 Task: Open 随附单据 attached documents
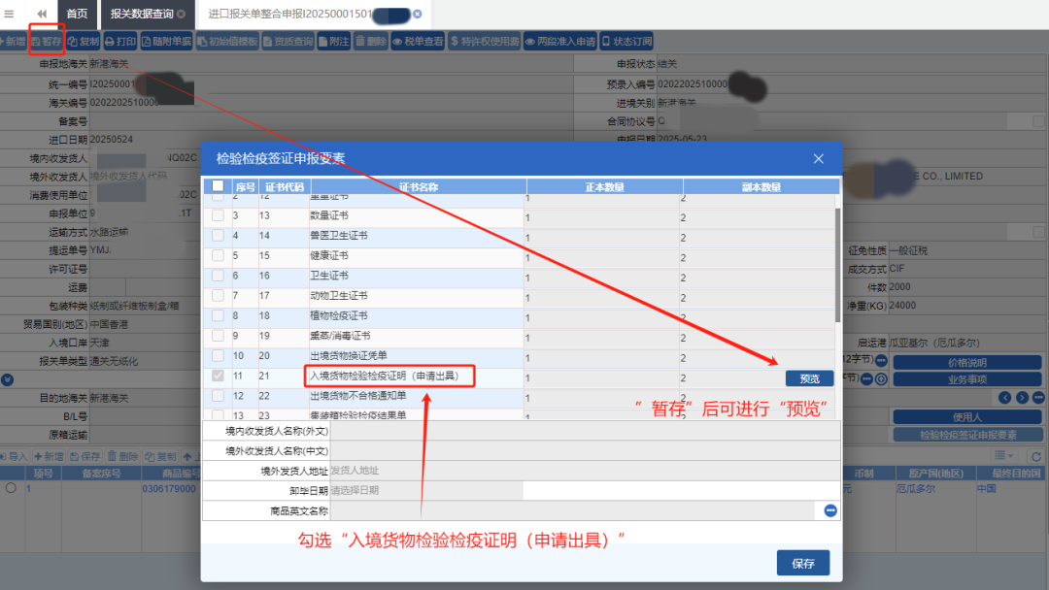pyautogui.click(x=166, y=42)
